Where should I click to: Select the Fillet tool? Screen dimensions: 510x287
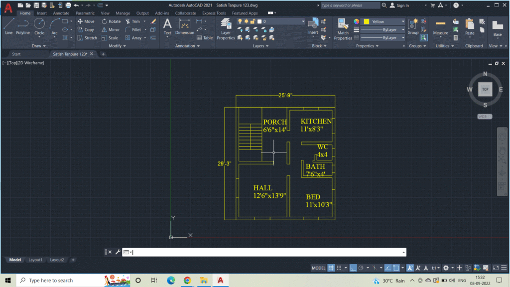tap(133, 29)
